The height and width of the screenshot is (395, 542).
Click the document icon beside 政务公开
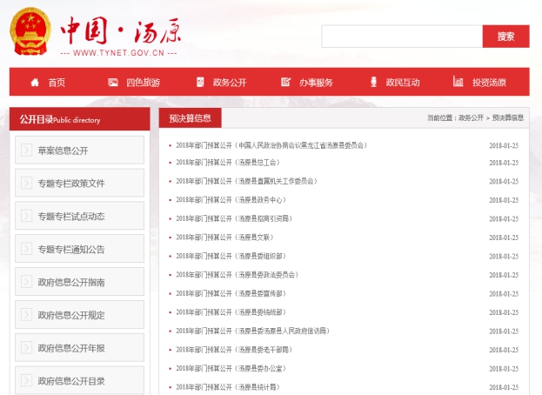200,83
